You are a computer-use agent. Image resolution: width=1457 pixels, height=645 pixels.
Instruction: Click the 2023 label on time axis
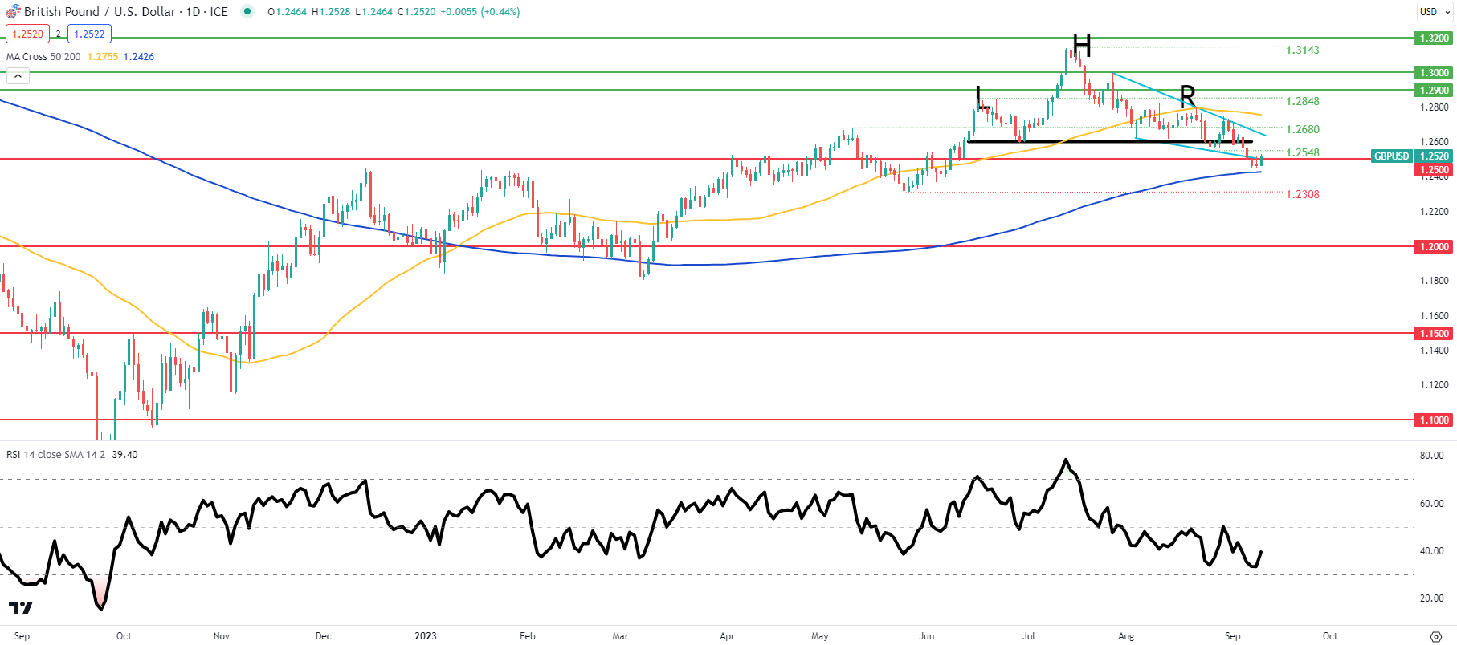(x=426, y=635)
